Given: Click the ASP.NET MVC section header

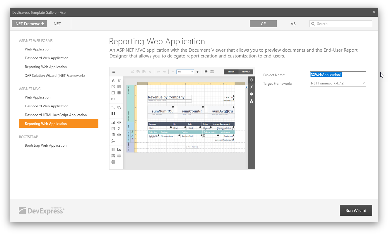Looking at the screenshot, I should (x=30, y=89).
